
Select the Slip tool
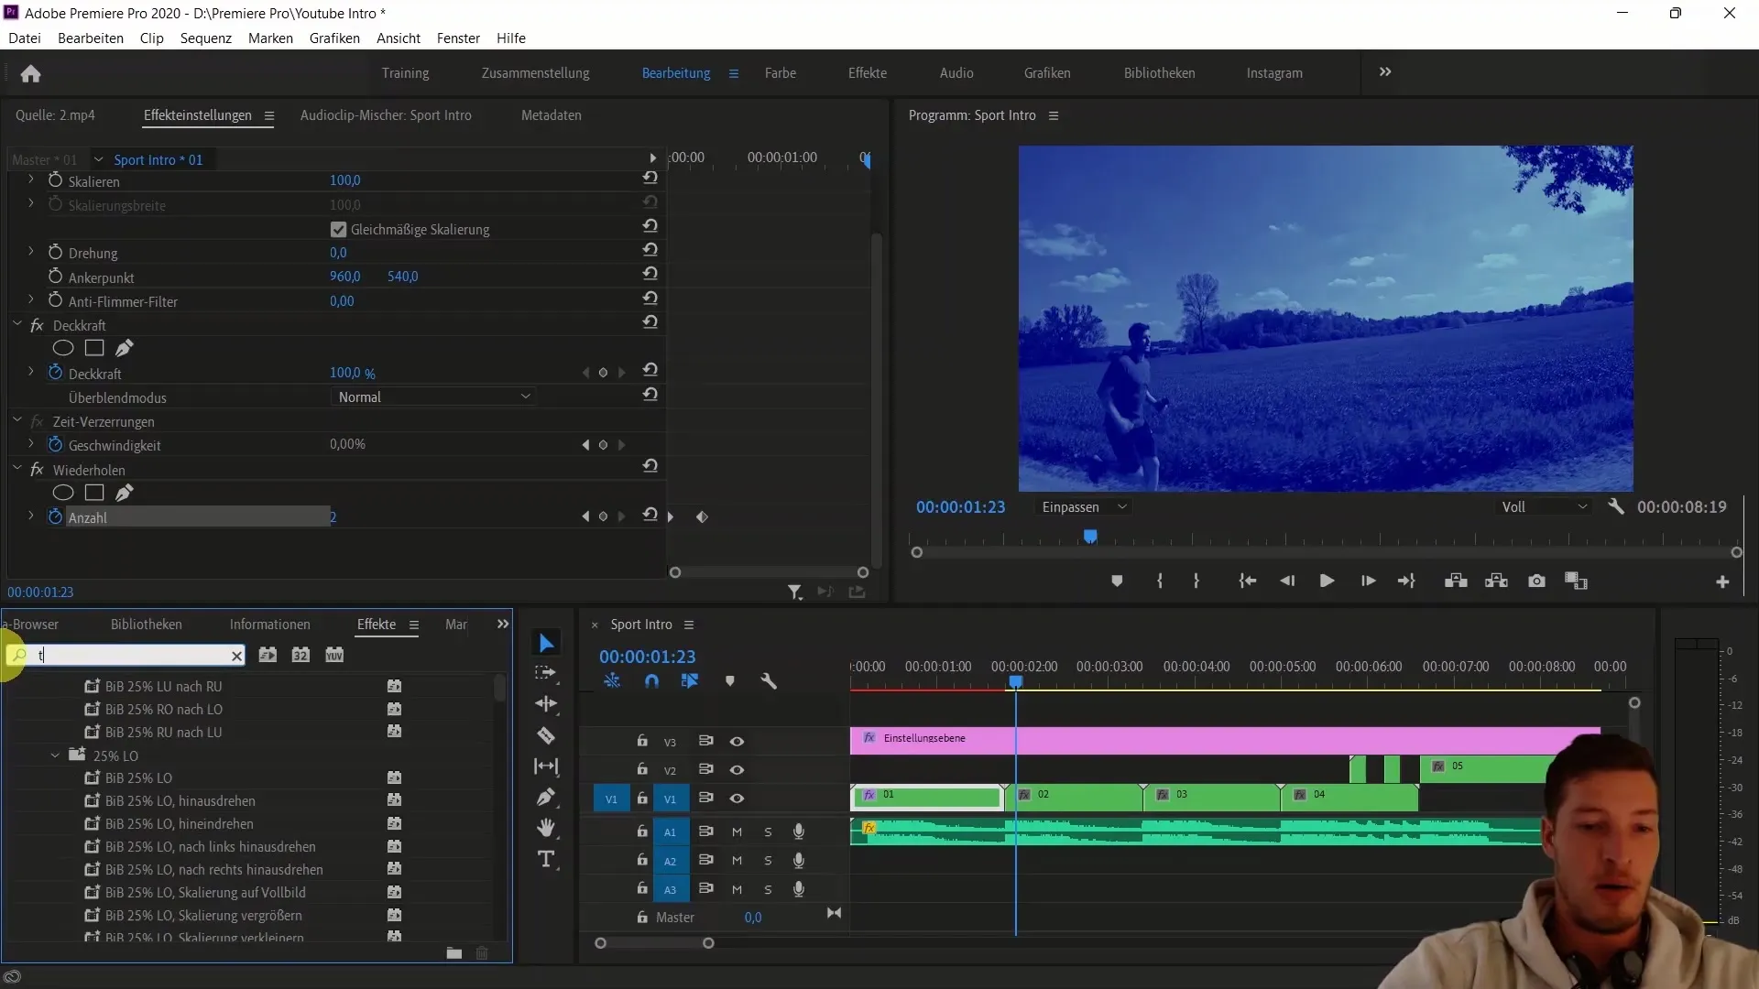(x=546, y=766)
